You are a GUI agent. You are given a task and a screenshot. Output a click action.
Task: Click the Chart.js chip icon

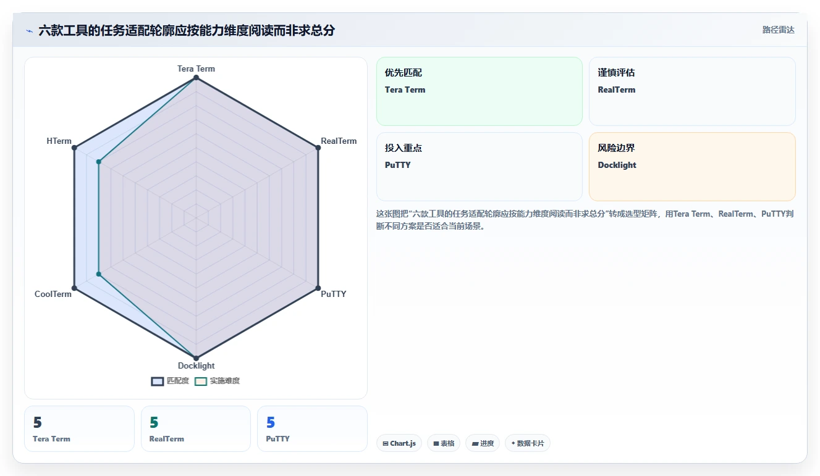[386, 443]
